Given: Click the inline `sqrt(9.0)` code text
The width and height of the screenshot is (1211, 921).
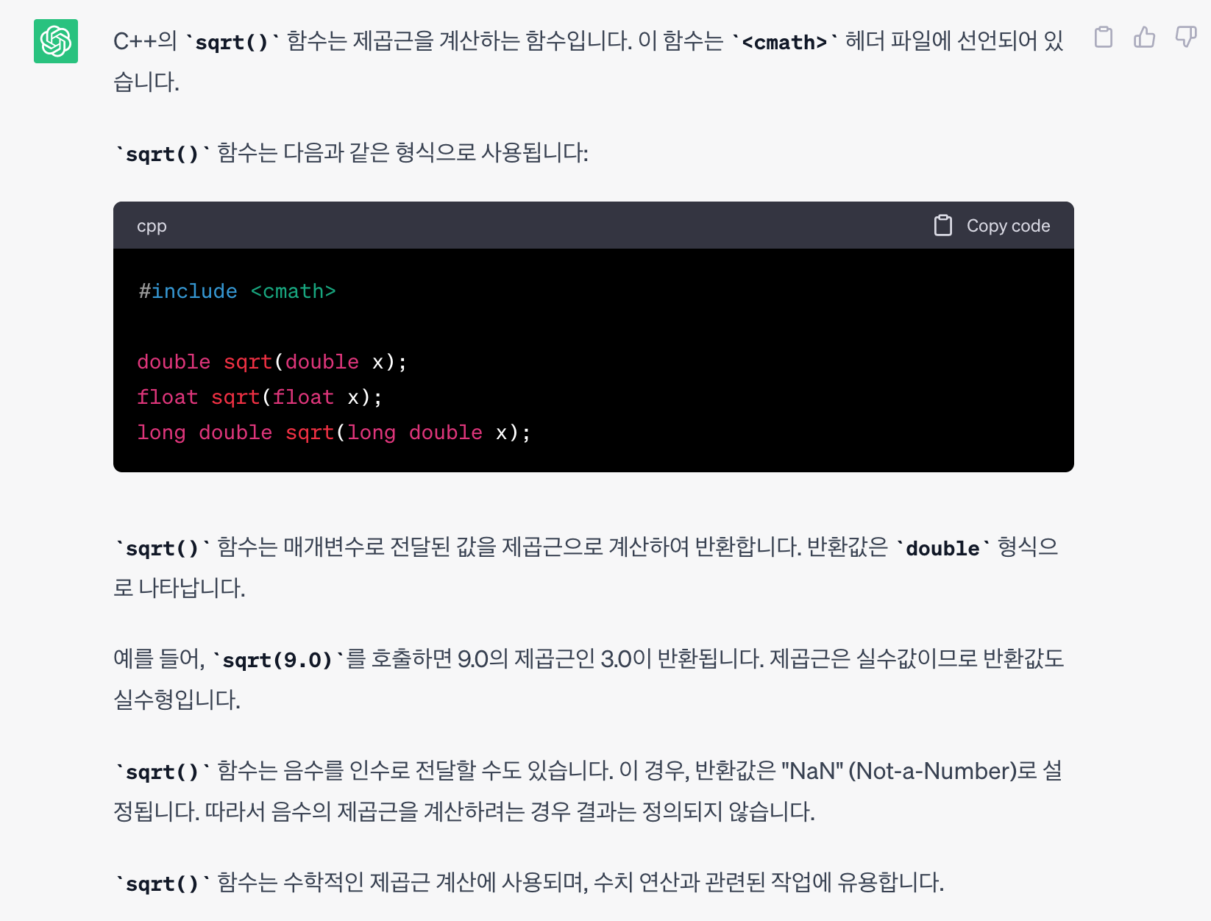Looking at the screenshot, I should [x=277, y=660].
